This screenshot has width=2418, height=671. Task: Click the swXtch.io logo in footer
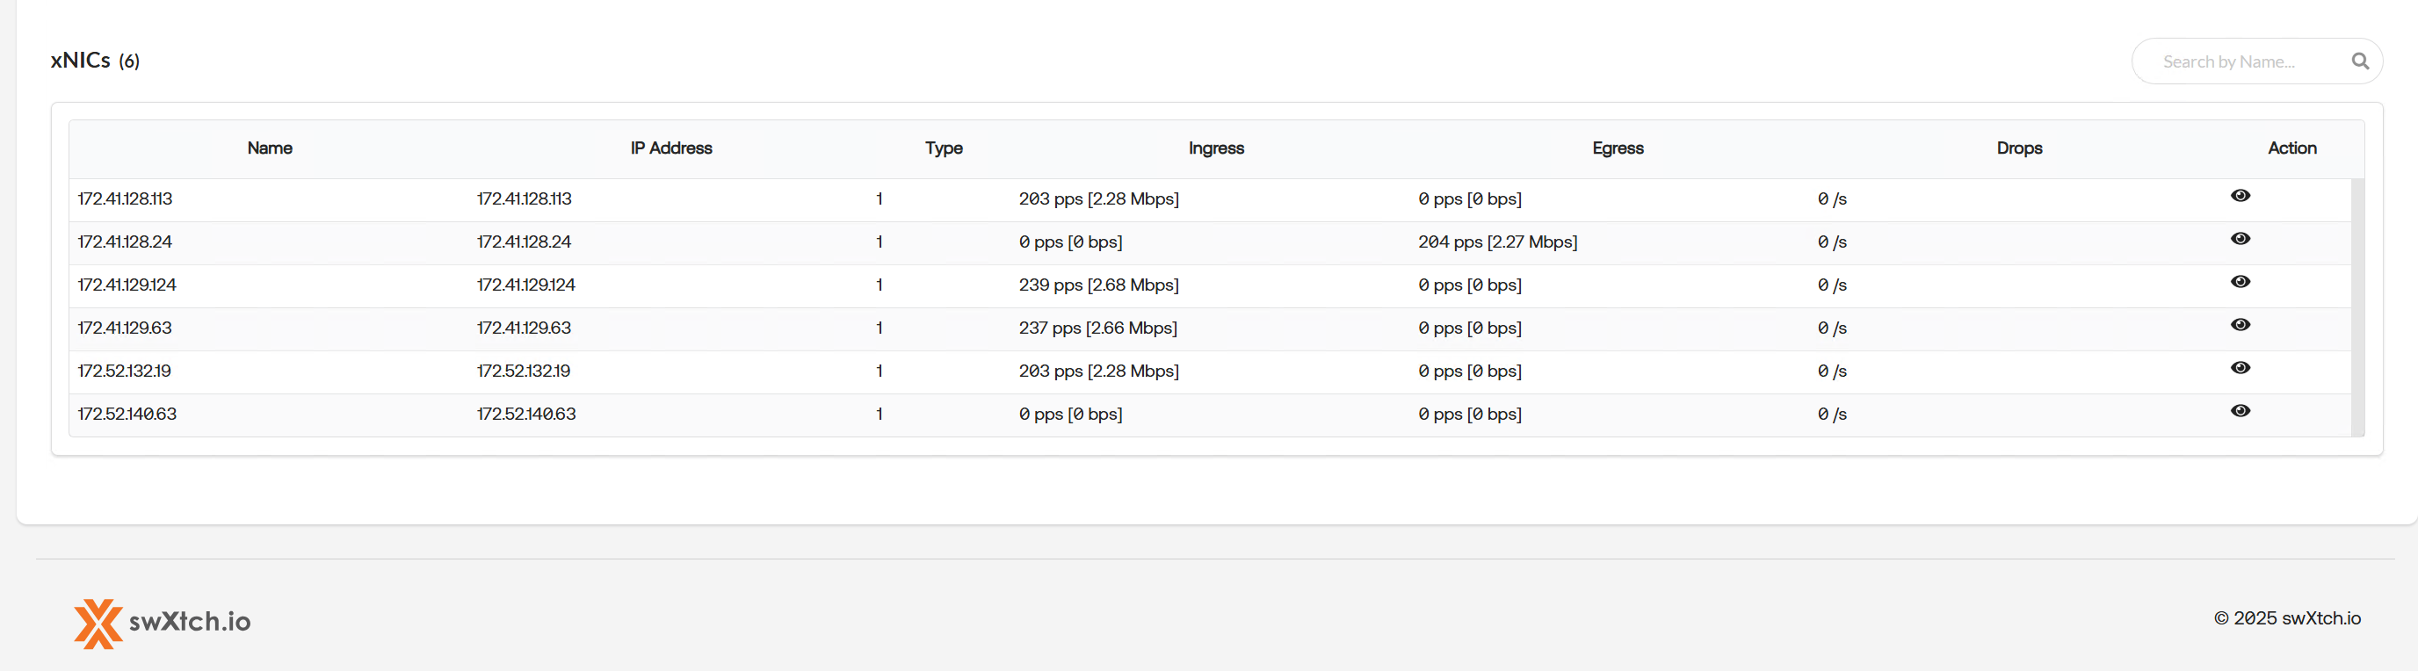[x=163, y=622]
